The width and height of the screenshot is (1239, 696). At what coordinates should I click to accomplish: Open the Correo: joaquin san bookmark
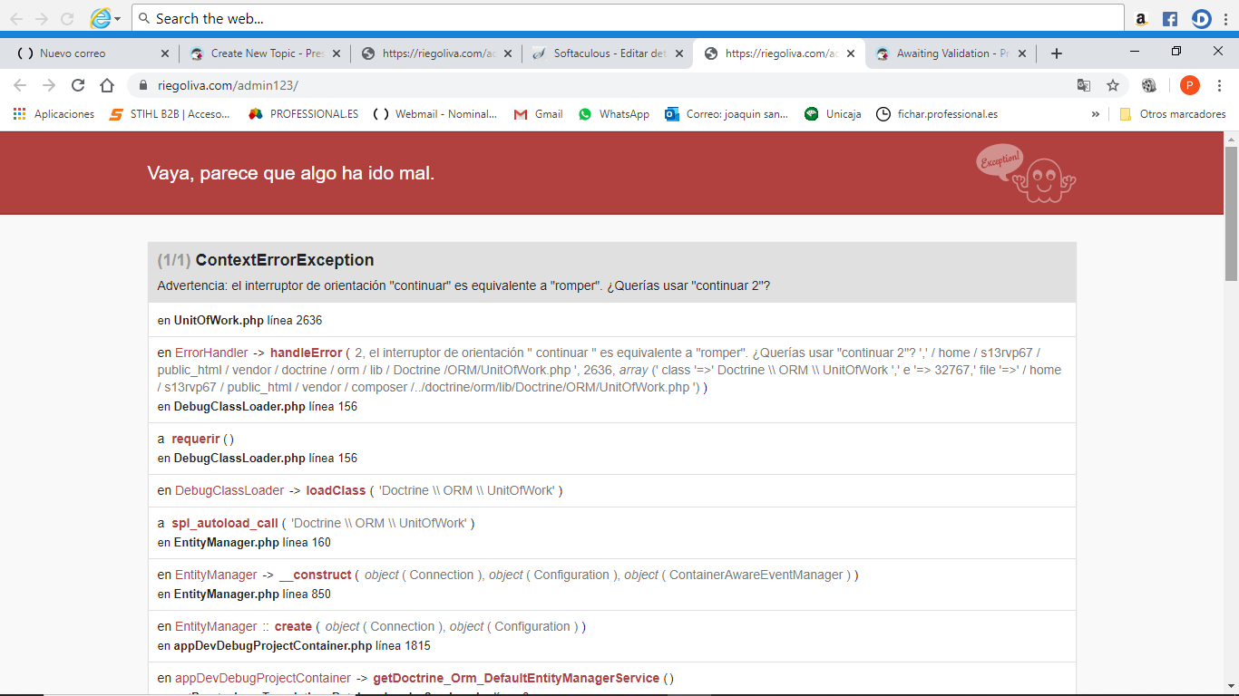coord(727,114)
